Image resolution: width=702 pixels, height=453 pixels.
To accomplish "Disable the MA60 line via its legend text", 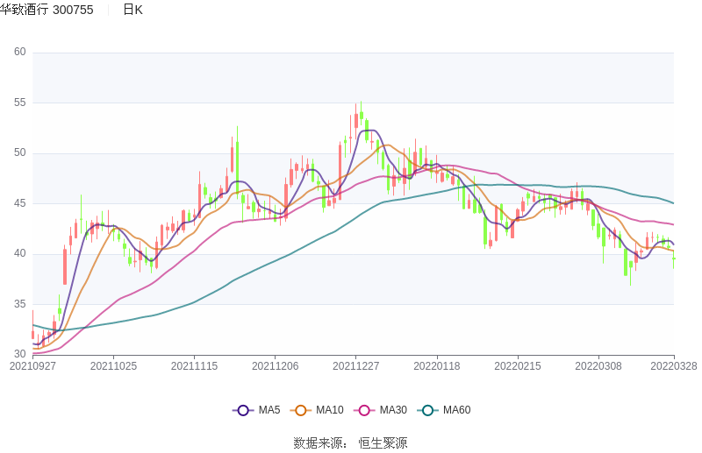I will tap(456, 410).
